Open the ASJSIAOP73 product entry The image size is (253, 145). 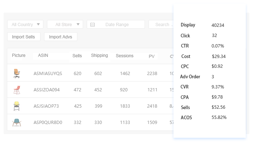(x=46, y=106)
